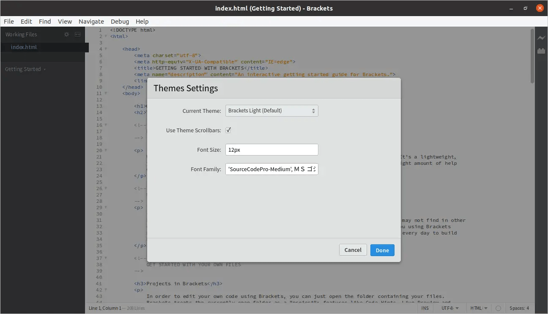
Task: Cancel the Themes Settings dialog
Action: (353, 250)
